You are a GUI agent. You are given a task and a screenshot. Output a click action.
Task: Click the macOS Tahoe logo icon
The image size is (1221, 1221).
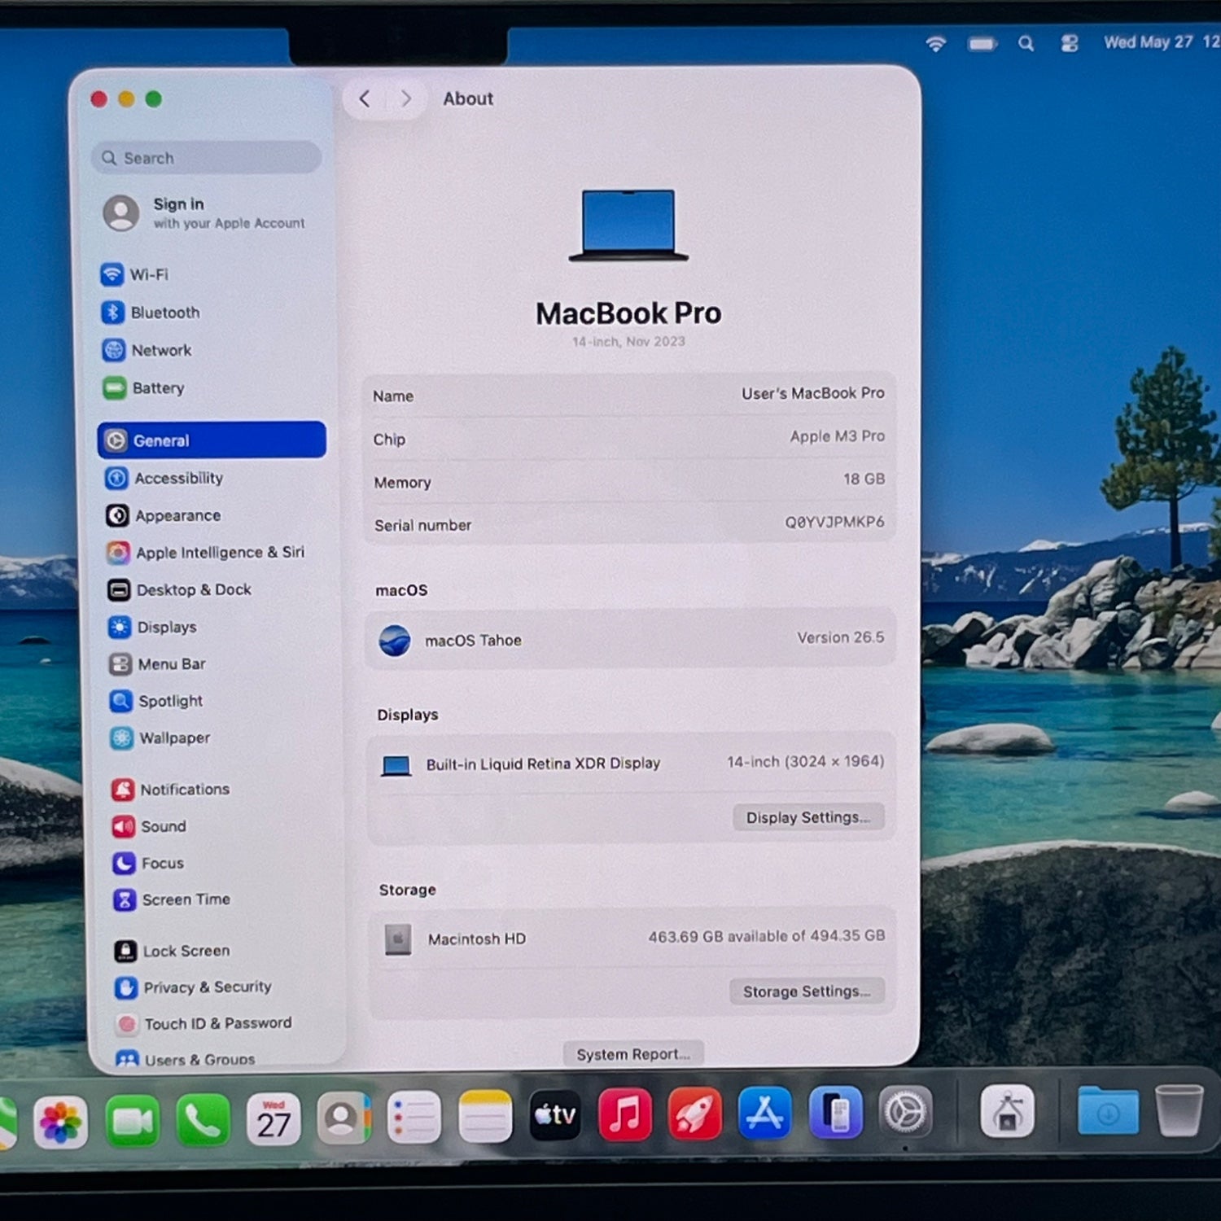click(x=395, y=641)
